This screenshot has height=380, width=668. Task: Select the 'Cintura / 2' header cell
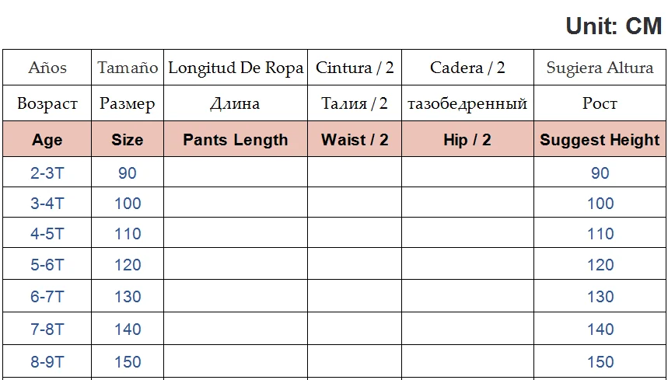[355, 68]
